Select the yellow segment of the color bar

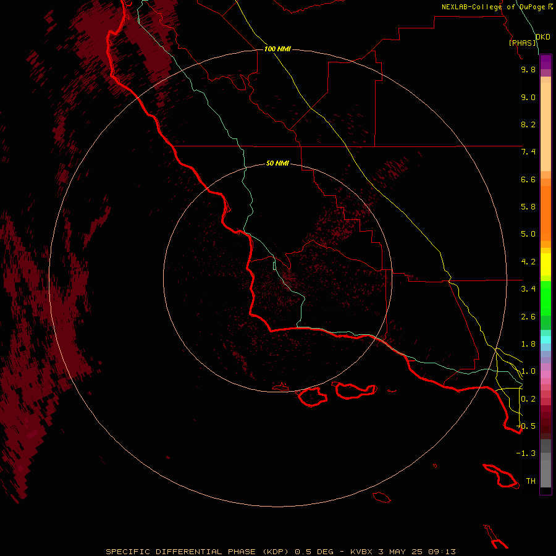[545, 264]
